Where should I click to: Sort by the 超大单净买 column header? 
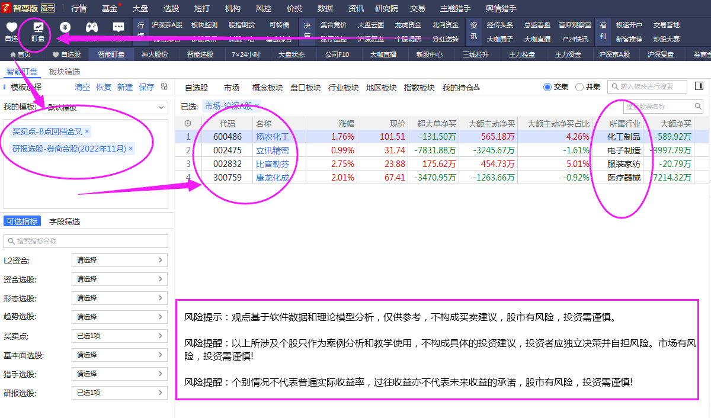(x=437, y=124)
